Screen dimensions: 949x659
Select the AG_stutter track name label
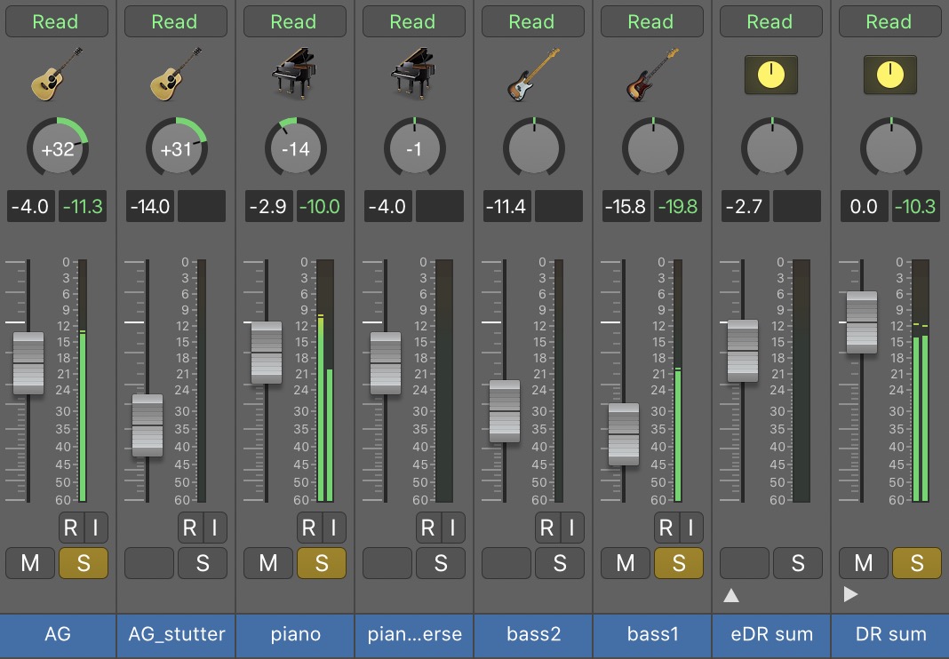point(175,635)
